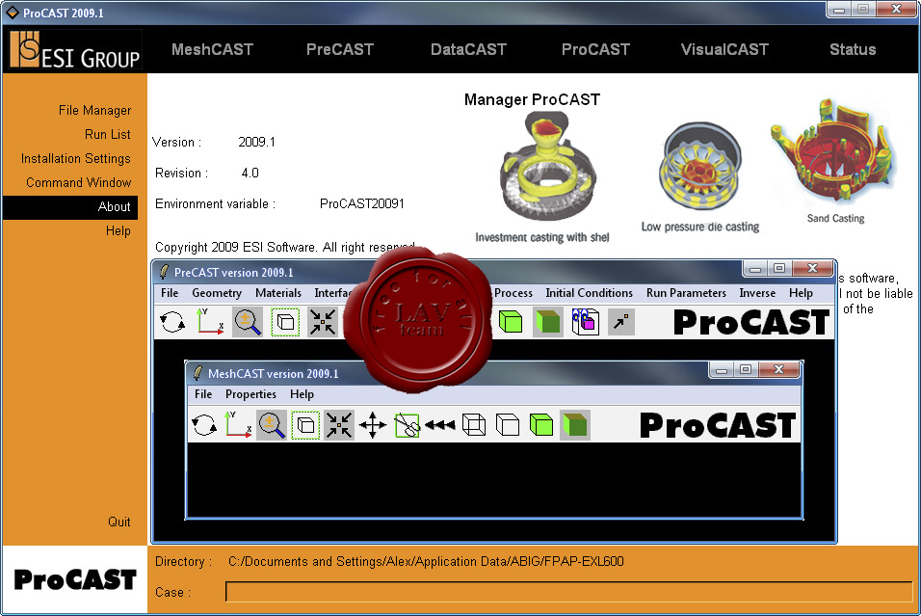Click Revision value 4.0
The width and height of the screenshot is (921, 616).
[250, 173]
